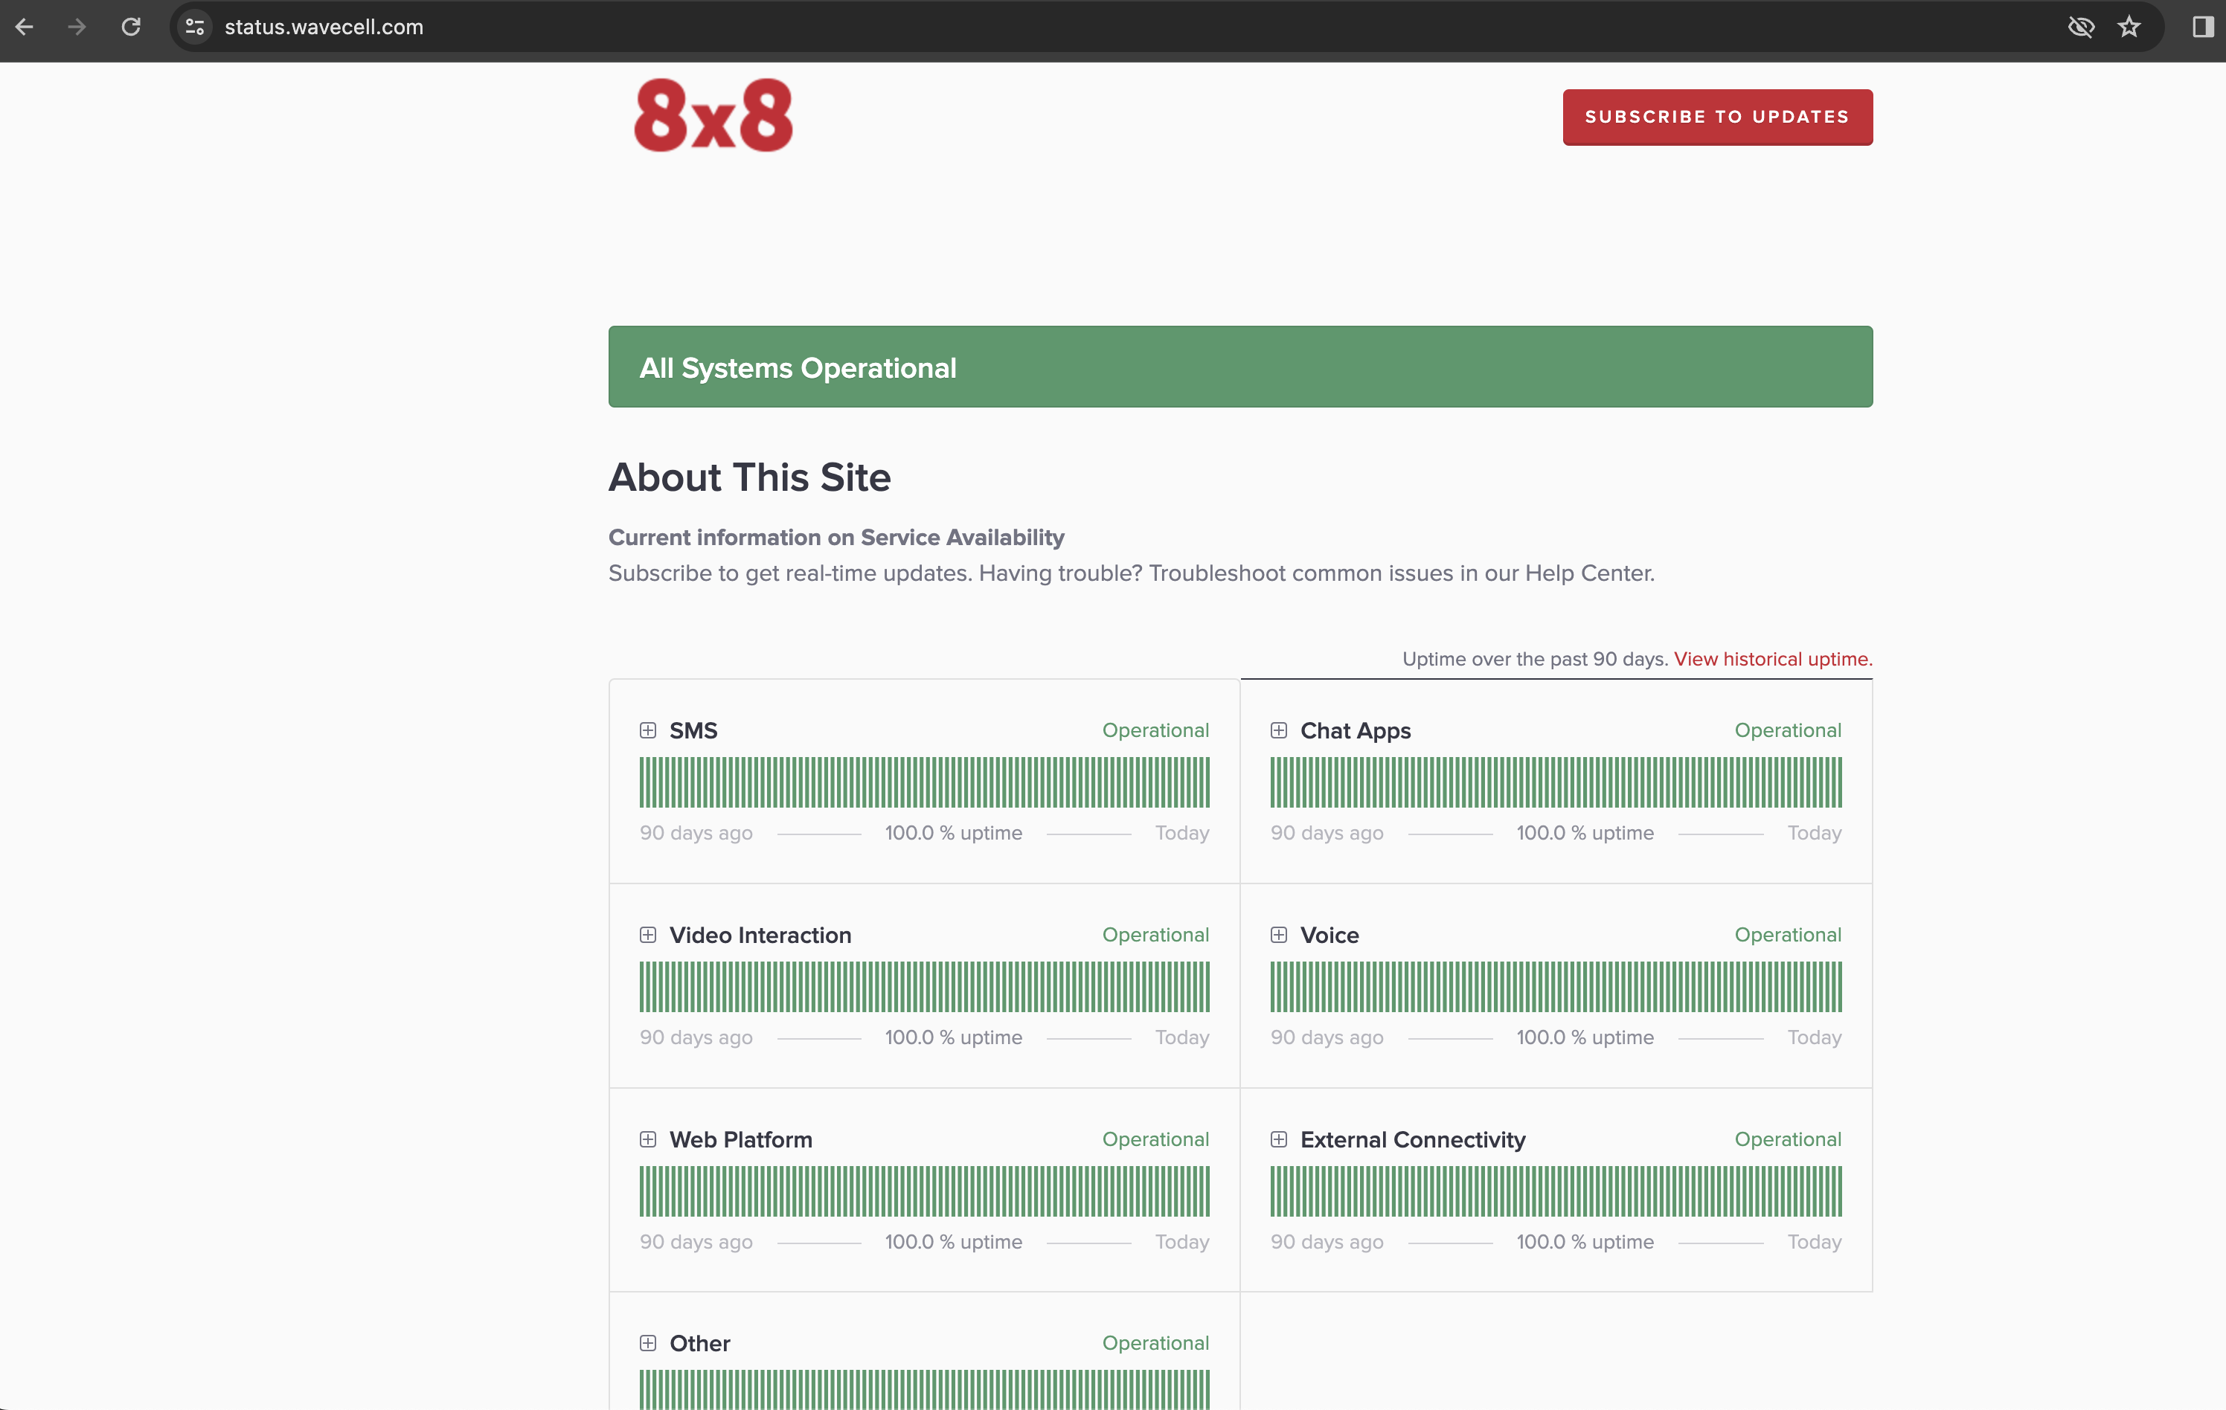This screenshot has width=2226, height=1410.
Task: Click the Voice uptime bar chart
Action: (1556, 987)
